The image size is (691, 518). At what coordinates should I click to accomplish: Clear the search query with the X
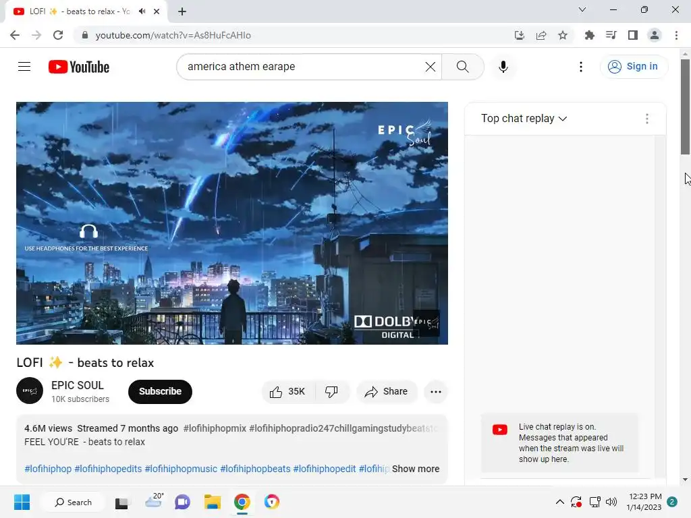point(430,67)
